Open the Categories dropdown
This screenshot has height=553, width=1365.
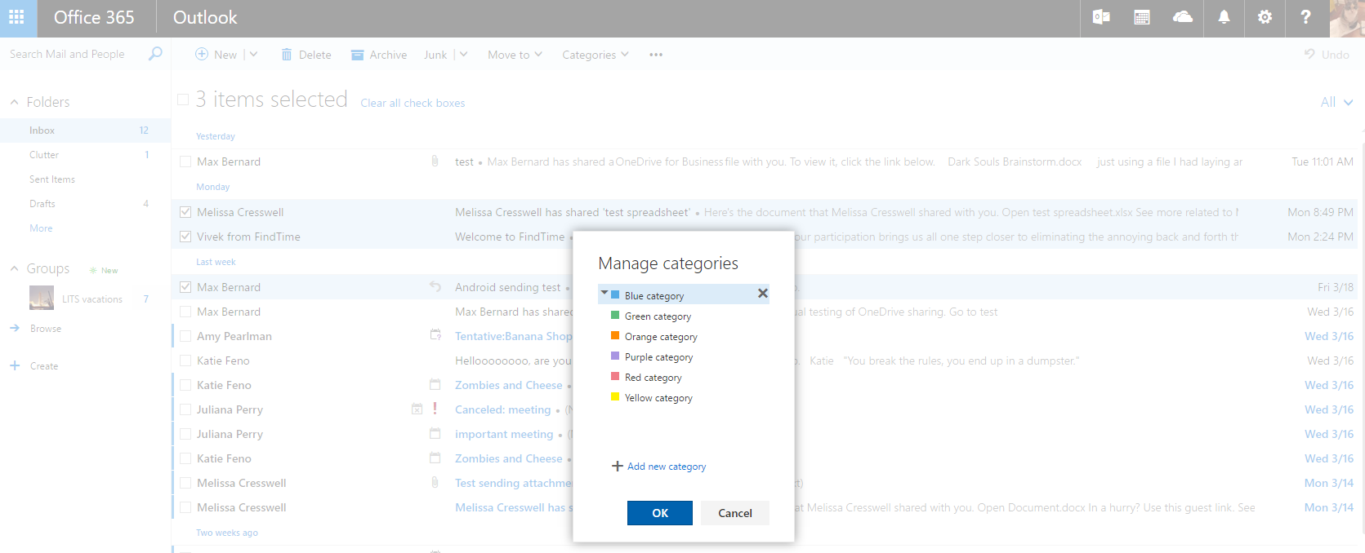pyautogui.click(x=596, y=55)
